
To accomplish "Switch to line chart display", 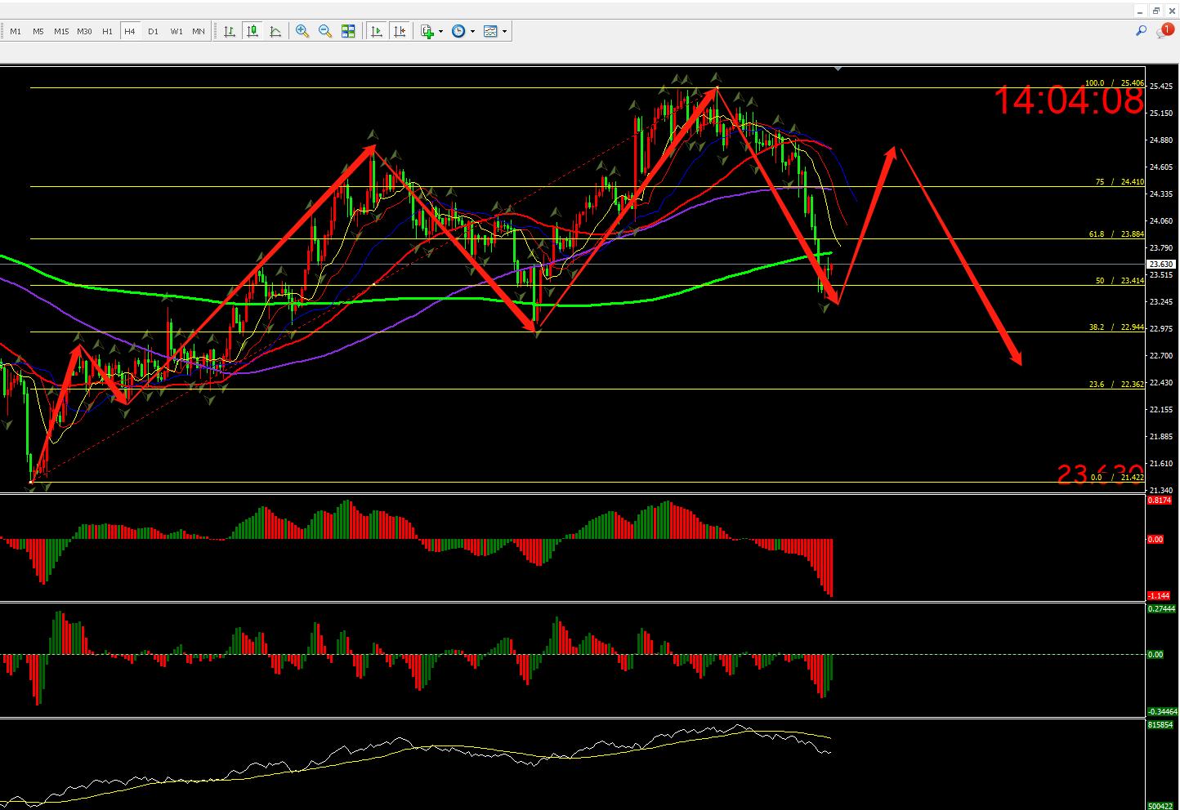I will (x=275, y=31).
